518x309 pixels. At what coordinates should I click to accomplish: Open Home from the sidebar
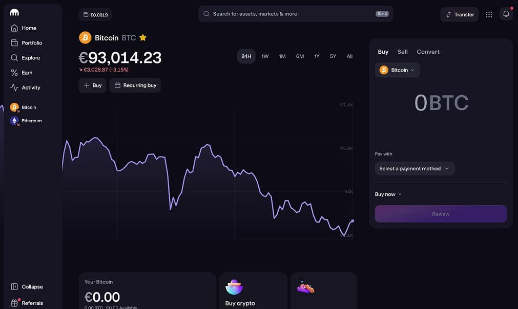click(x=29, y=28)
